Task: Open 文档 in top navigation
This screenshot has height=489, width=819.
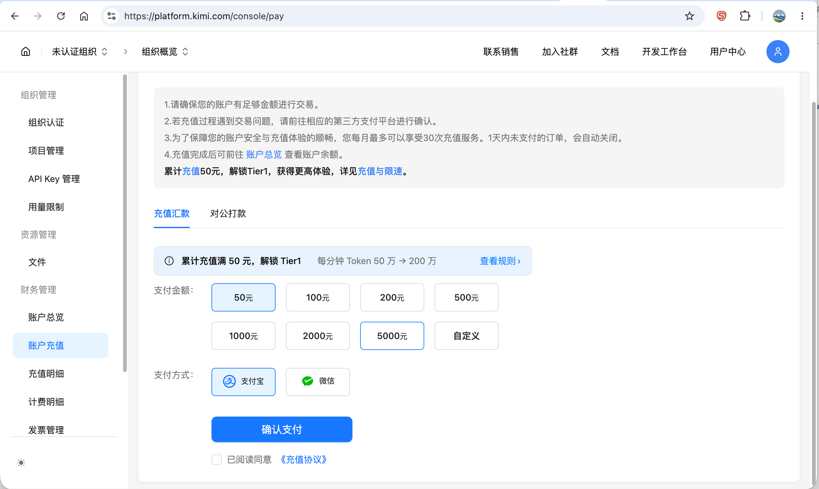Action: (x=610, y=51)
